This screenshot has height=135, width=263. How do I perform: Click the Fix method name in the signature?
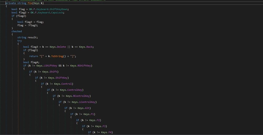[x=30, y=3]
